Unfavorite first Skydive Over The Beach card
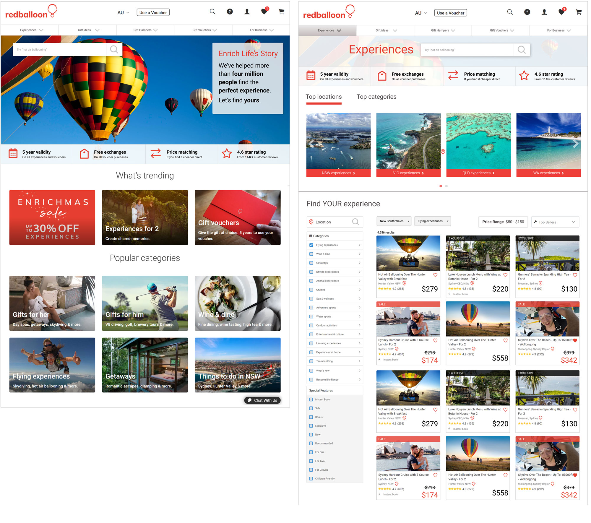The image size is (591, 523). coord(575,340)
